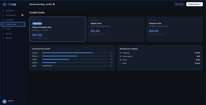Click the Spending by category title
Viewport: 206px width, 105px height.
pos(129,49)
